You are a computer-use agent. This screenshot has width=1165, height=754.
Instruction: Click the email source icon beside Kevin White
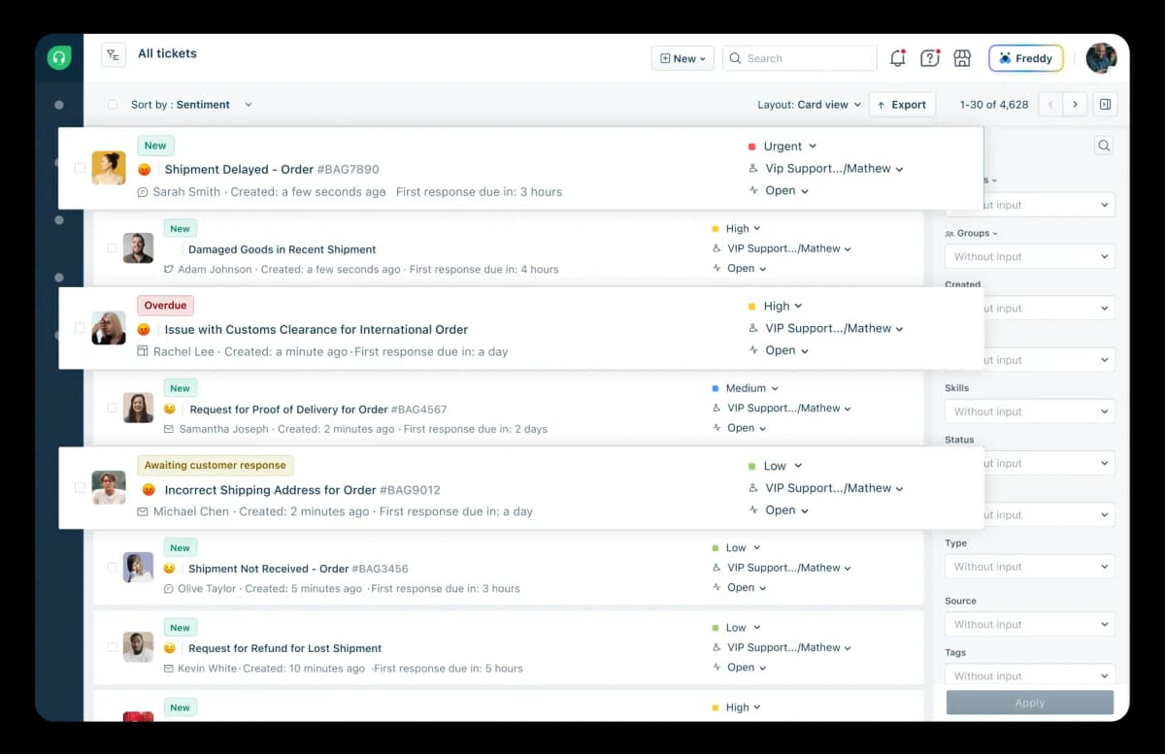(169, 669)
